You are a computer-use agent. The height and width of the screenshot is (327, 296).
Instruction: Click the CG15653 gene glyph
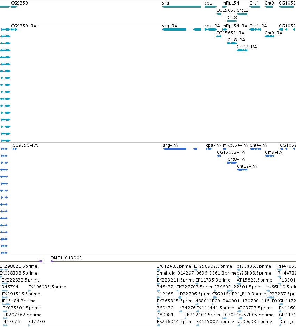219,14
